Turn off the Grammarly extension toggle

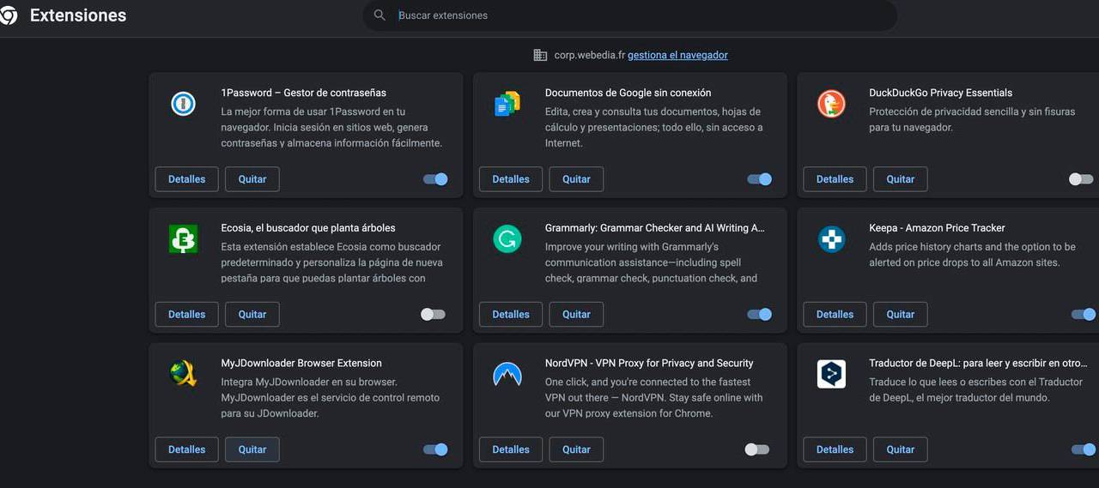click(760, 315)
